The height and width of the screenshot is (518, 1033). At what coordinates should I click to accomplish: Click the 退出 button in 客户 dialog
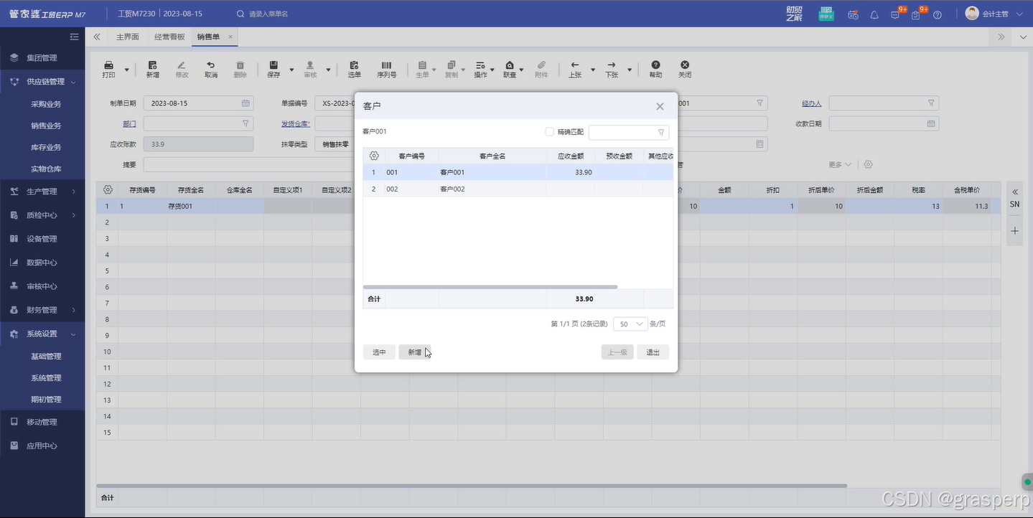[x=653, y=352]
